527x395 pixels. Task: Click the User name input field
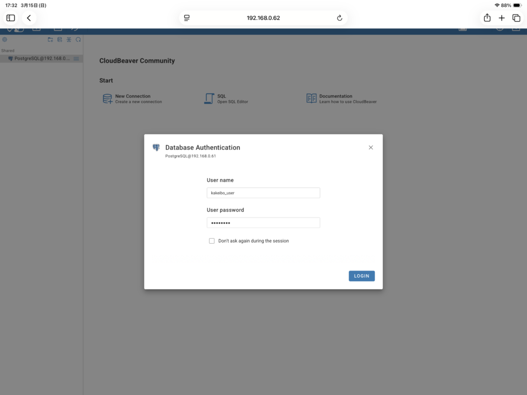tap(263, 193)
